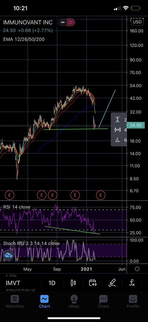Tap the 10:21 clock in status bar
Screen dimensions: 148x322
(21, 8)
